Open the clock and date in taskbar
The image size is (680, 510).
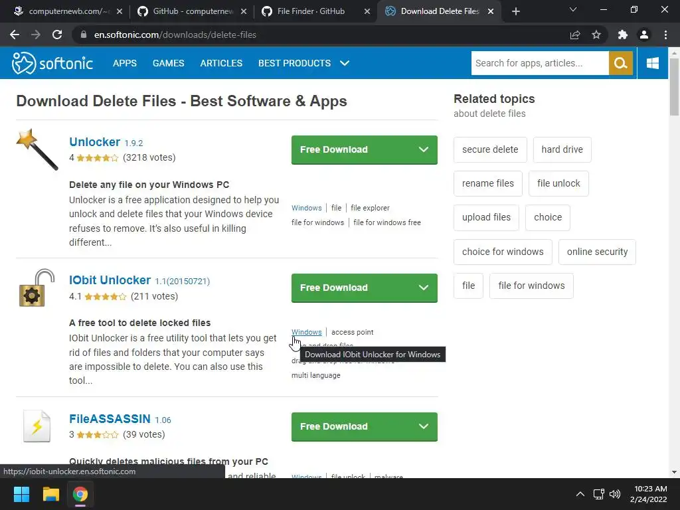pyautogui.click(x=649, y=494)
